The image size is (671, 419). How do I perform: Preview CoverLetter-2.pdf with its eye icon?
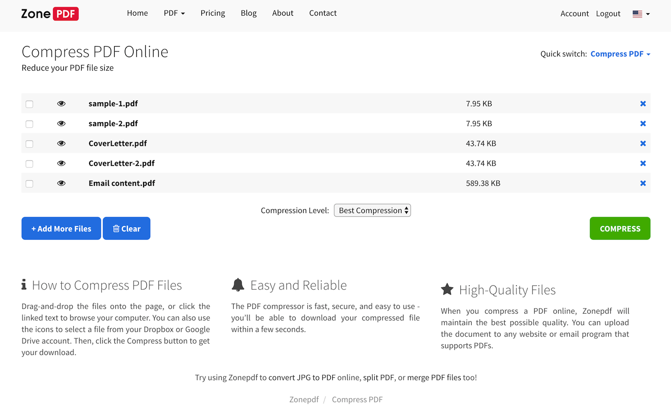61,163
